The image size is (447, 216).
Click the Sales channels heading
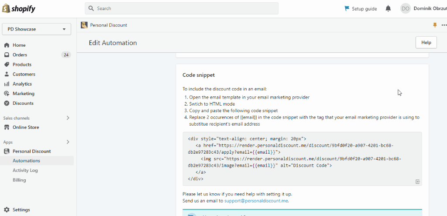coord(17,118)
